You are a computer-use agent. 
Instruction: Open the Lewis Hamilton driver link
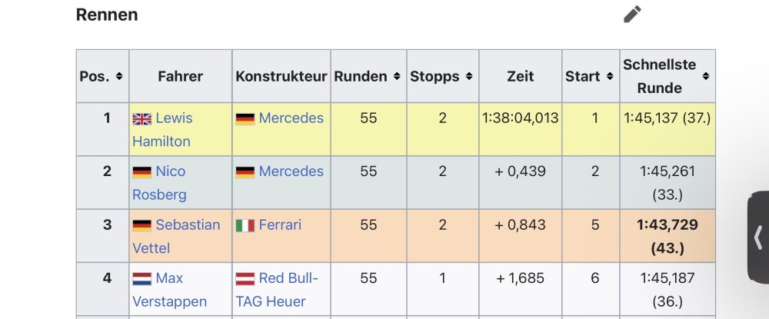coord(174,118)
